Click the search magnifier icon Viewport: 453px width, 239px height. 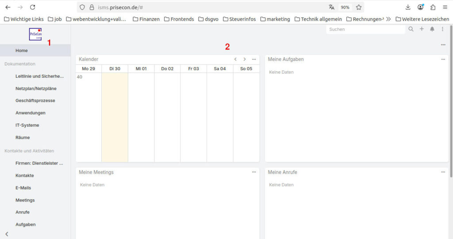[x=411, y=29]
